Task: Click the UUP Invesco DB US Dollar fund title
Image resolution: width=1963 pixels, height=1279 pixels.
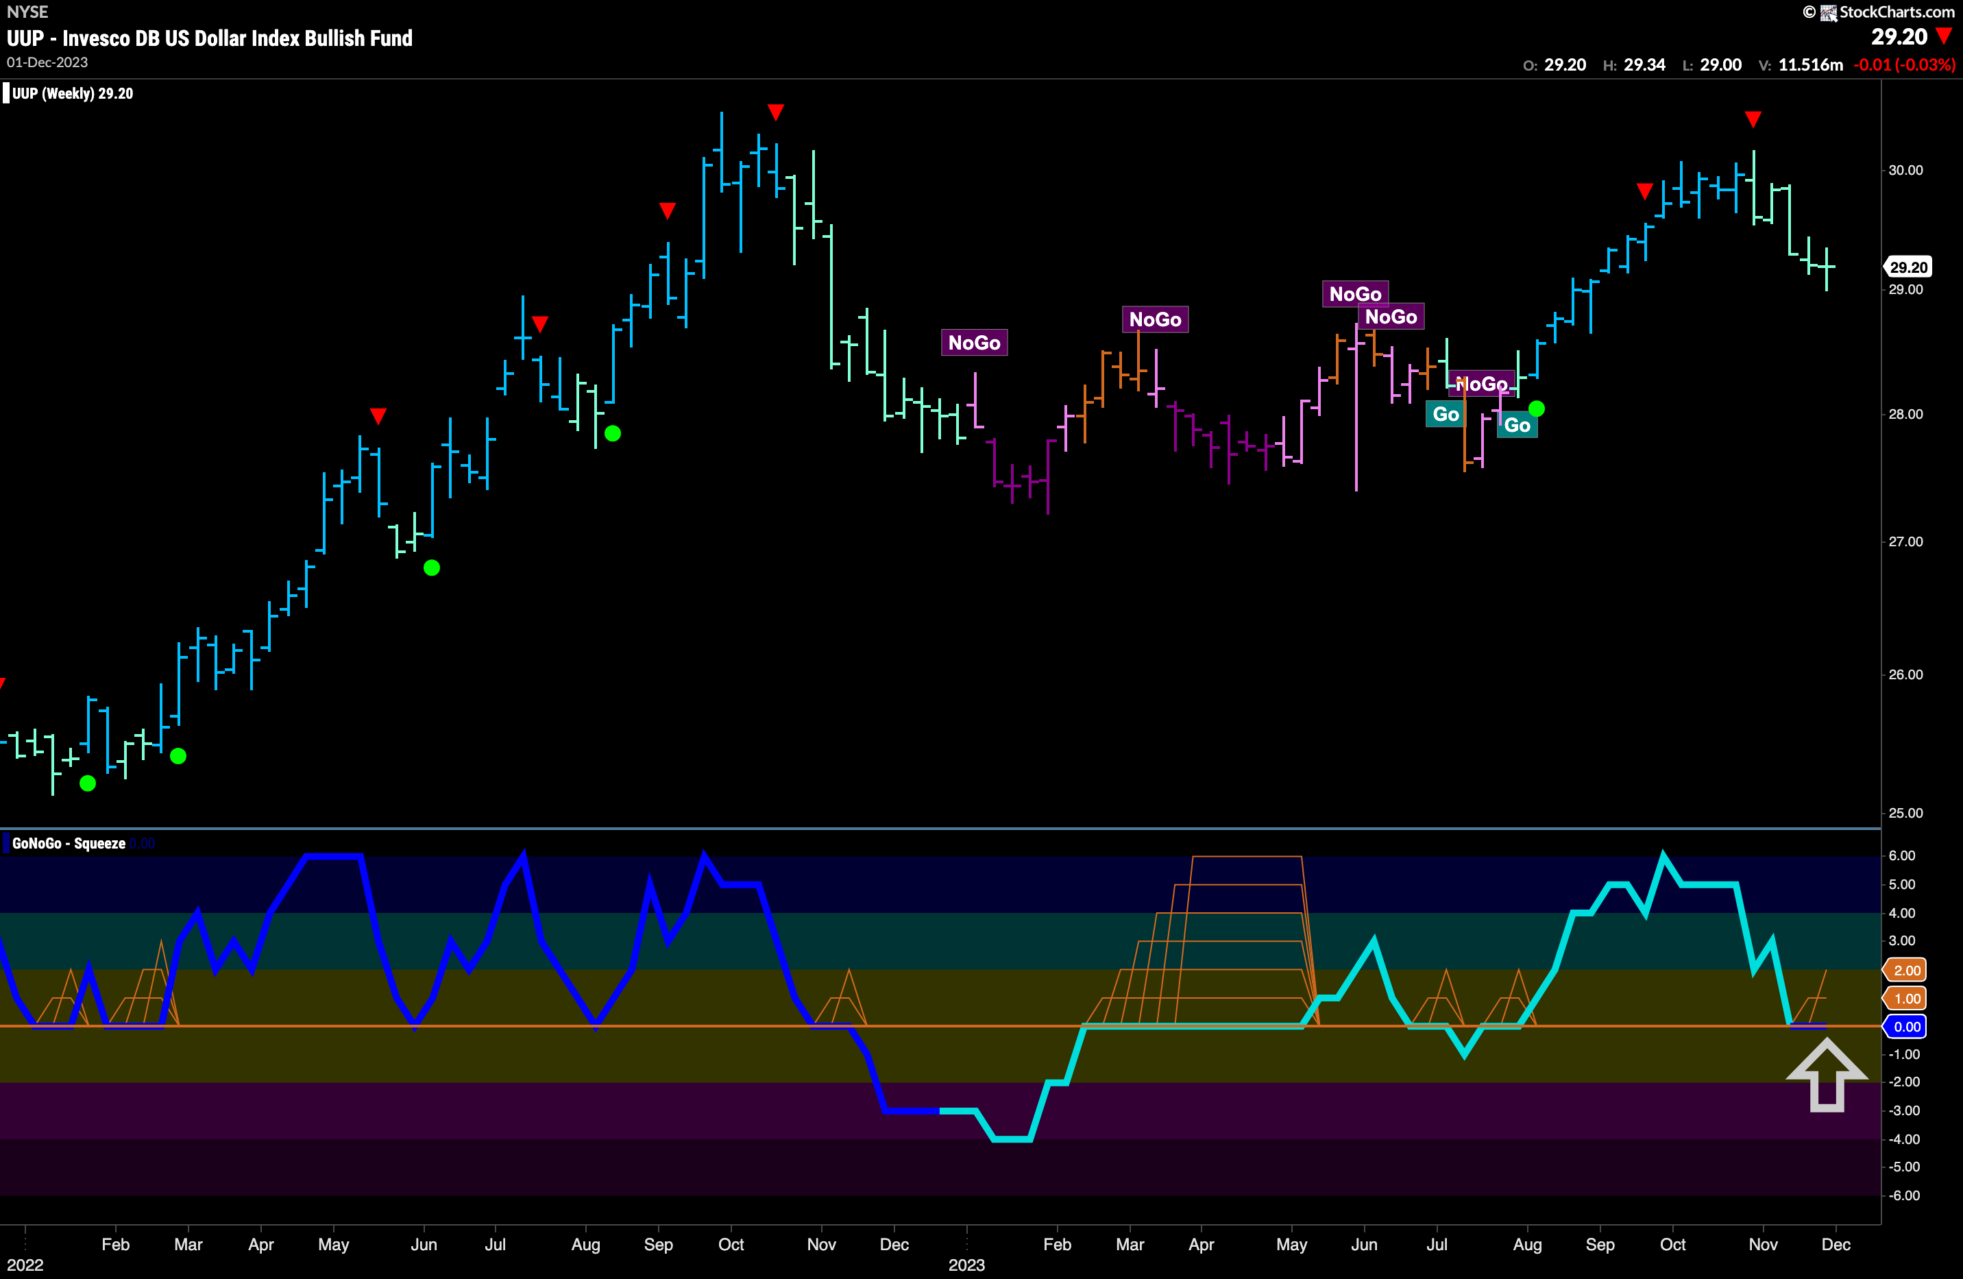Action: [x=210, y=38]
